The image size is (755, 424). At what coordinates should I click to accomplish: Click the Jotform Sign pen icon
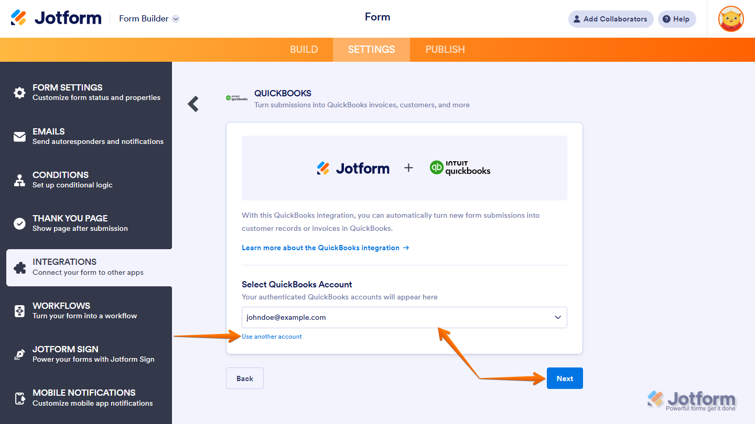[x=19, y=354]
